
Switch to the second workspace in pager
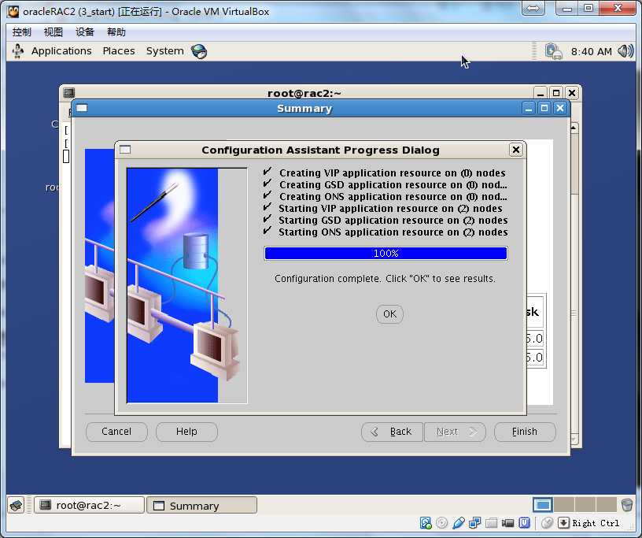(x=564, y=505)
